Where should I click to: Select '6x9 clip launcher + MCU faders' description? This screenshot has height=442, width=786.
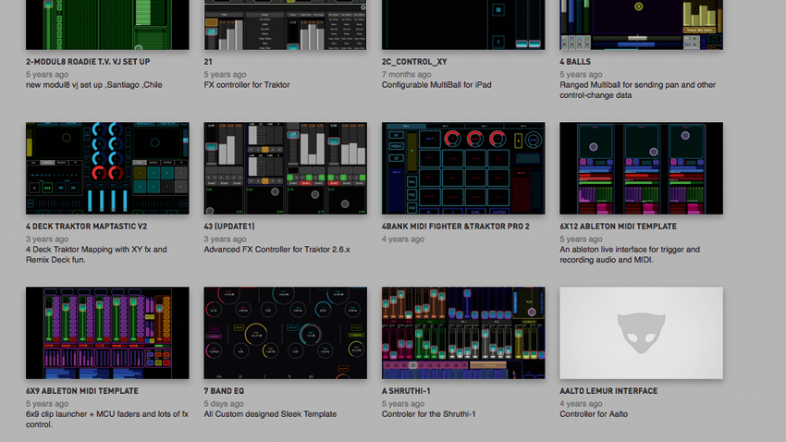[x=107, y=419]
